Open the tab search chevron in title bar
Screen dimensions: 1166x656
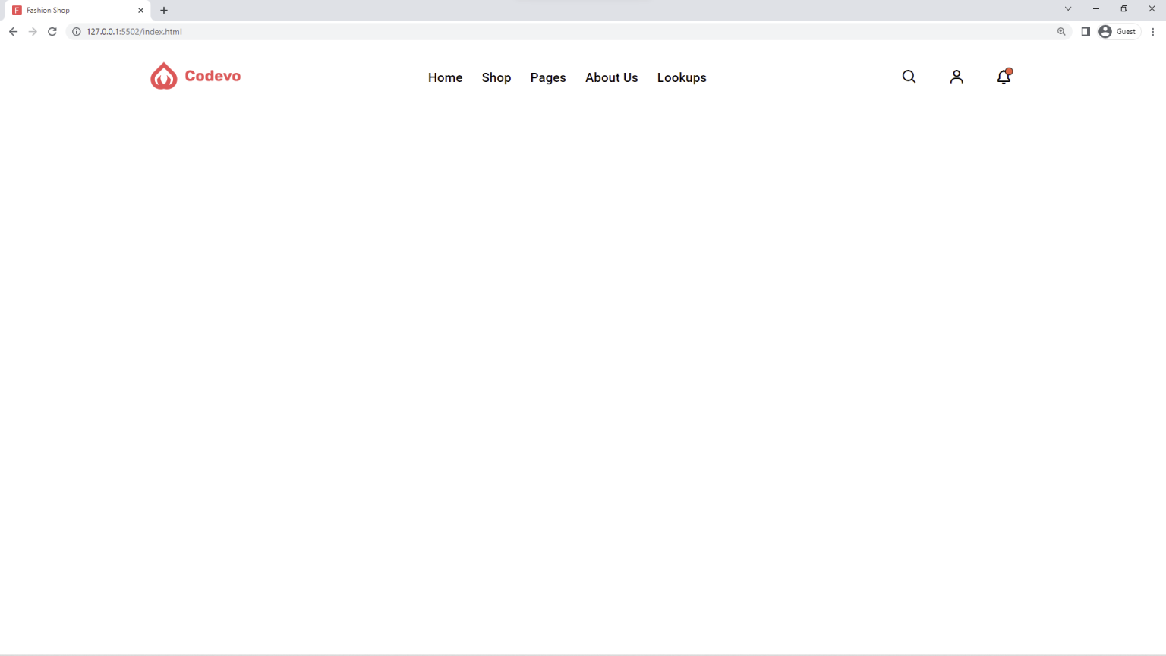tap(1067, 8)
